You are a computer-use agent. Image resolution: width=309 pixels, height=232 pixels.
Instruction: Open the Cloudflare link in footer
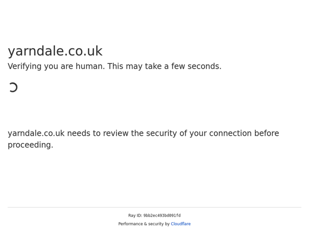tap(181, 224)
